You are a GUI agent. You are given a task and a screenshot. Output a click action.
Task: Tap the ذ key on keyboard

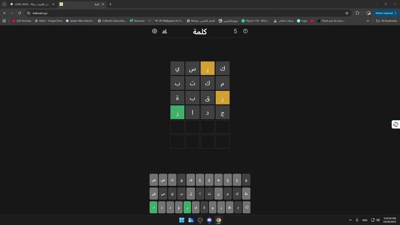click(162, 207)
